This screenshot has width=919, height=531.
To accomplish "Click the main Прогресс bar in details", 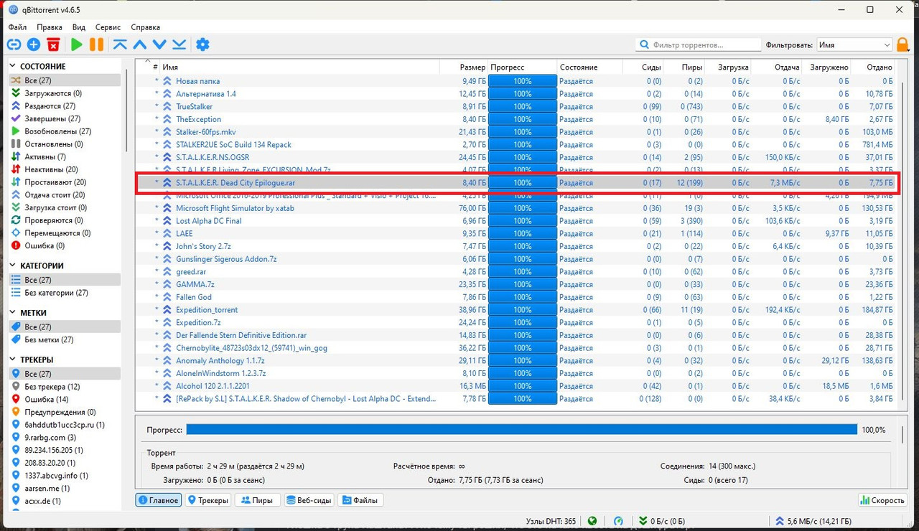I will 522,429.
